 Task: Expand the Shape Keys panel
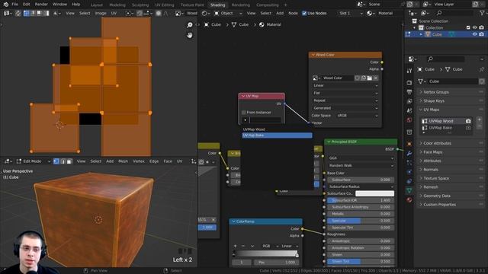(450, 101)
